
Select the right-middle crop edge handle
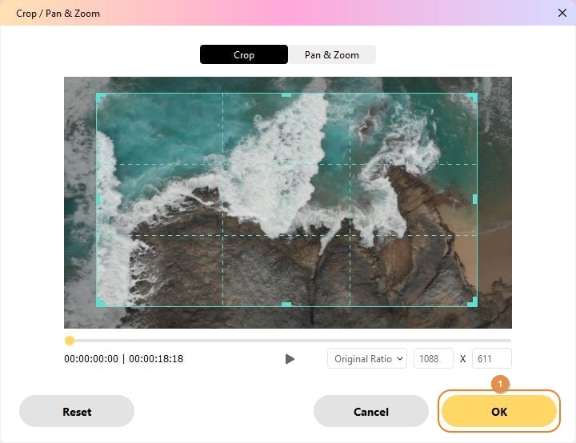coord(475,199)
